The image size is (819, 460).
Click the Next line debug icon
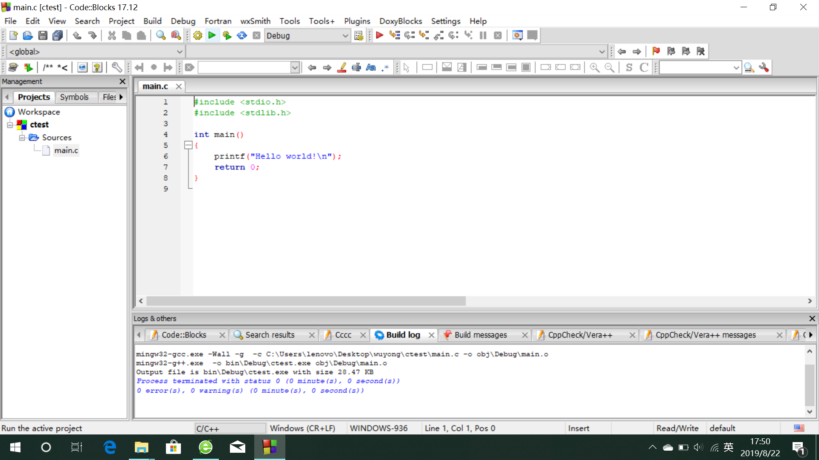coord(409,35)
